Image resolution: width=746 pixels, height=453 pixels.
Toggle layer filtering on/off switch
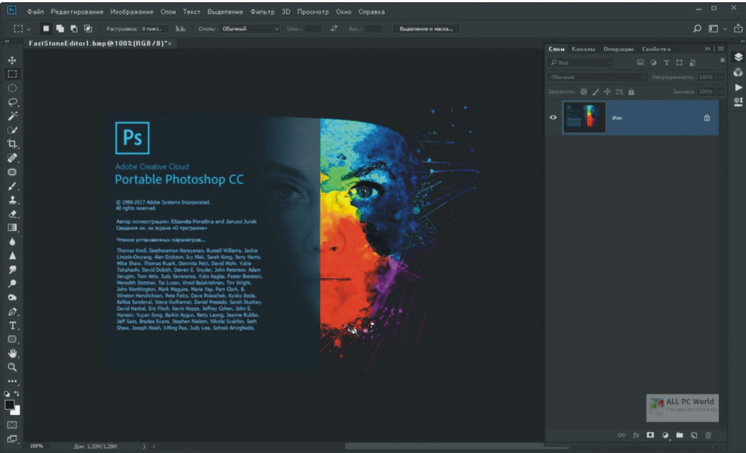tap(722, 60)
